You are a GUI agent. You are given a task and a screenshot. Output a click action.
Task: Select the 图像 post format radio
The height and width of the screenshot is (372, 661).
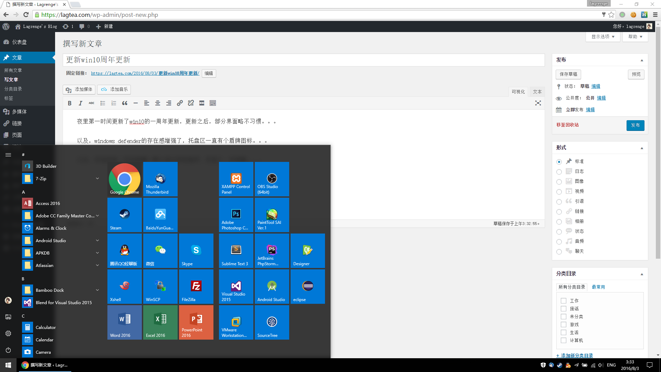click(x=559, y=182)
